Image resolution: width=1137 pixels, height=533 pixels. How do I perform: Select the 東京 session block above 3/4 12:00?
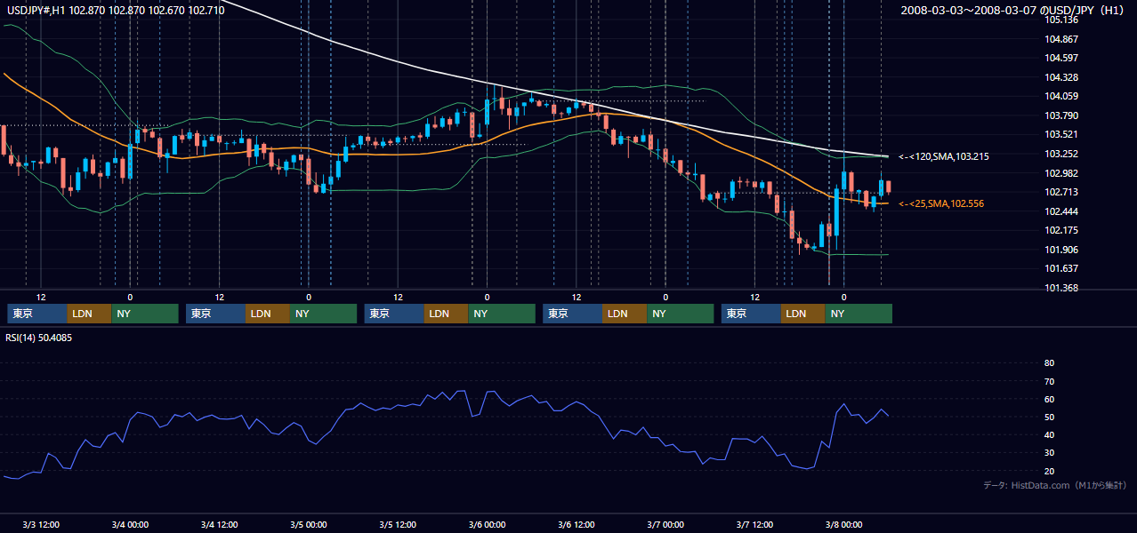pos(215,314)
